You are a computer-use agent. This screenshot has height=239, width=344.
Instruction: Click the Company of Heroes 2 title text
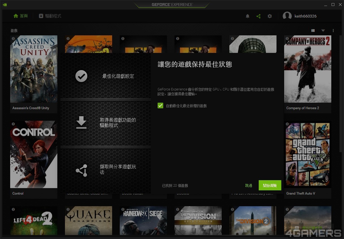pos(302,108)
